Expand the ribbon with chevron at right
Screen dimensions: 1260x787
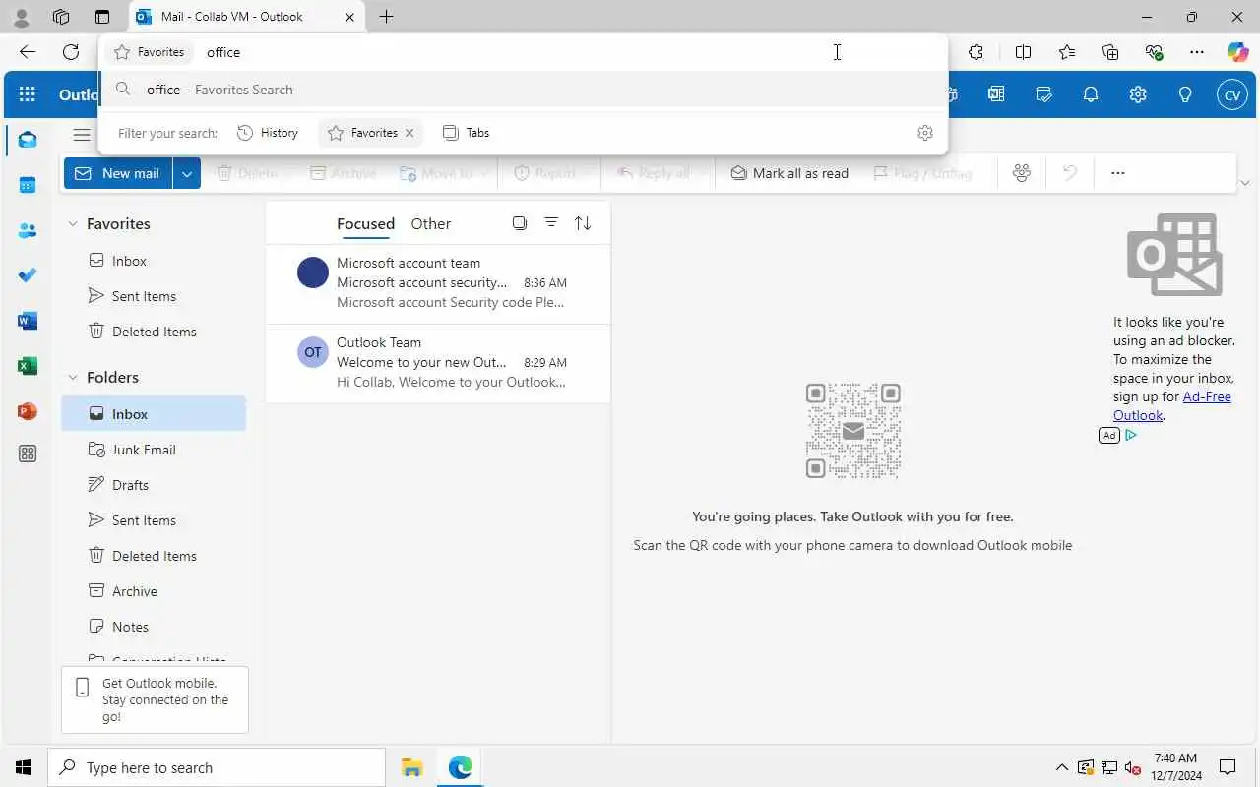click(x=1245, y=183)
